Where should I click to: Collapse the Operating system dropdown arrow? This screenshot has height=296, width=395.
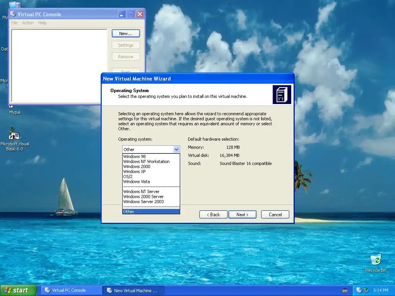coord(176,150)
